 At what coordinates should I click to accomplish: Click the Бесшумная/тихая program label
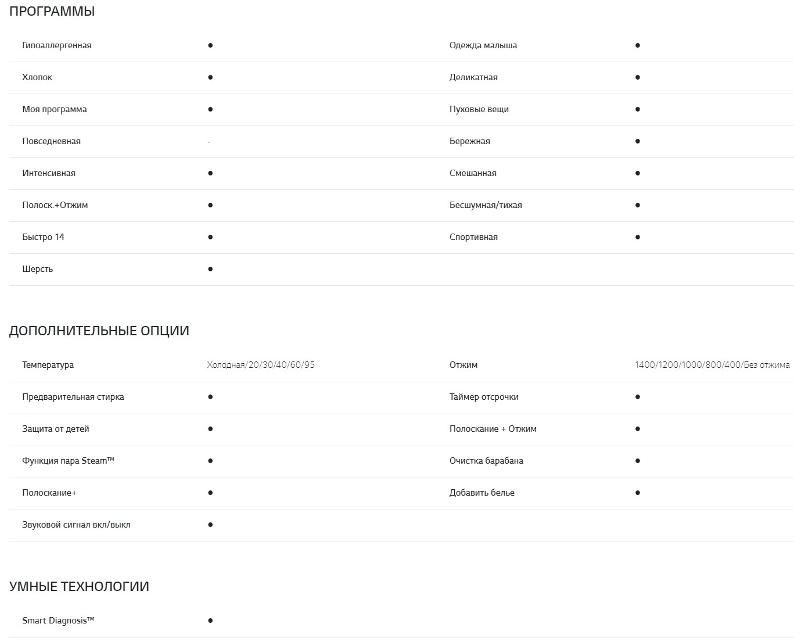tap(486, 205)
